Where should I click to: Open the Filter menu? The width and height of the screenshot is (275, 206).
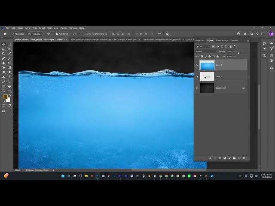49,28
